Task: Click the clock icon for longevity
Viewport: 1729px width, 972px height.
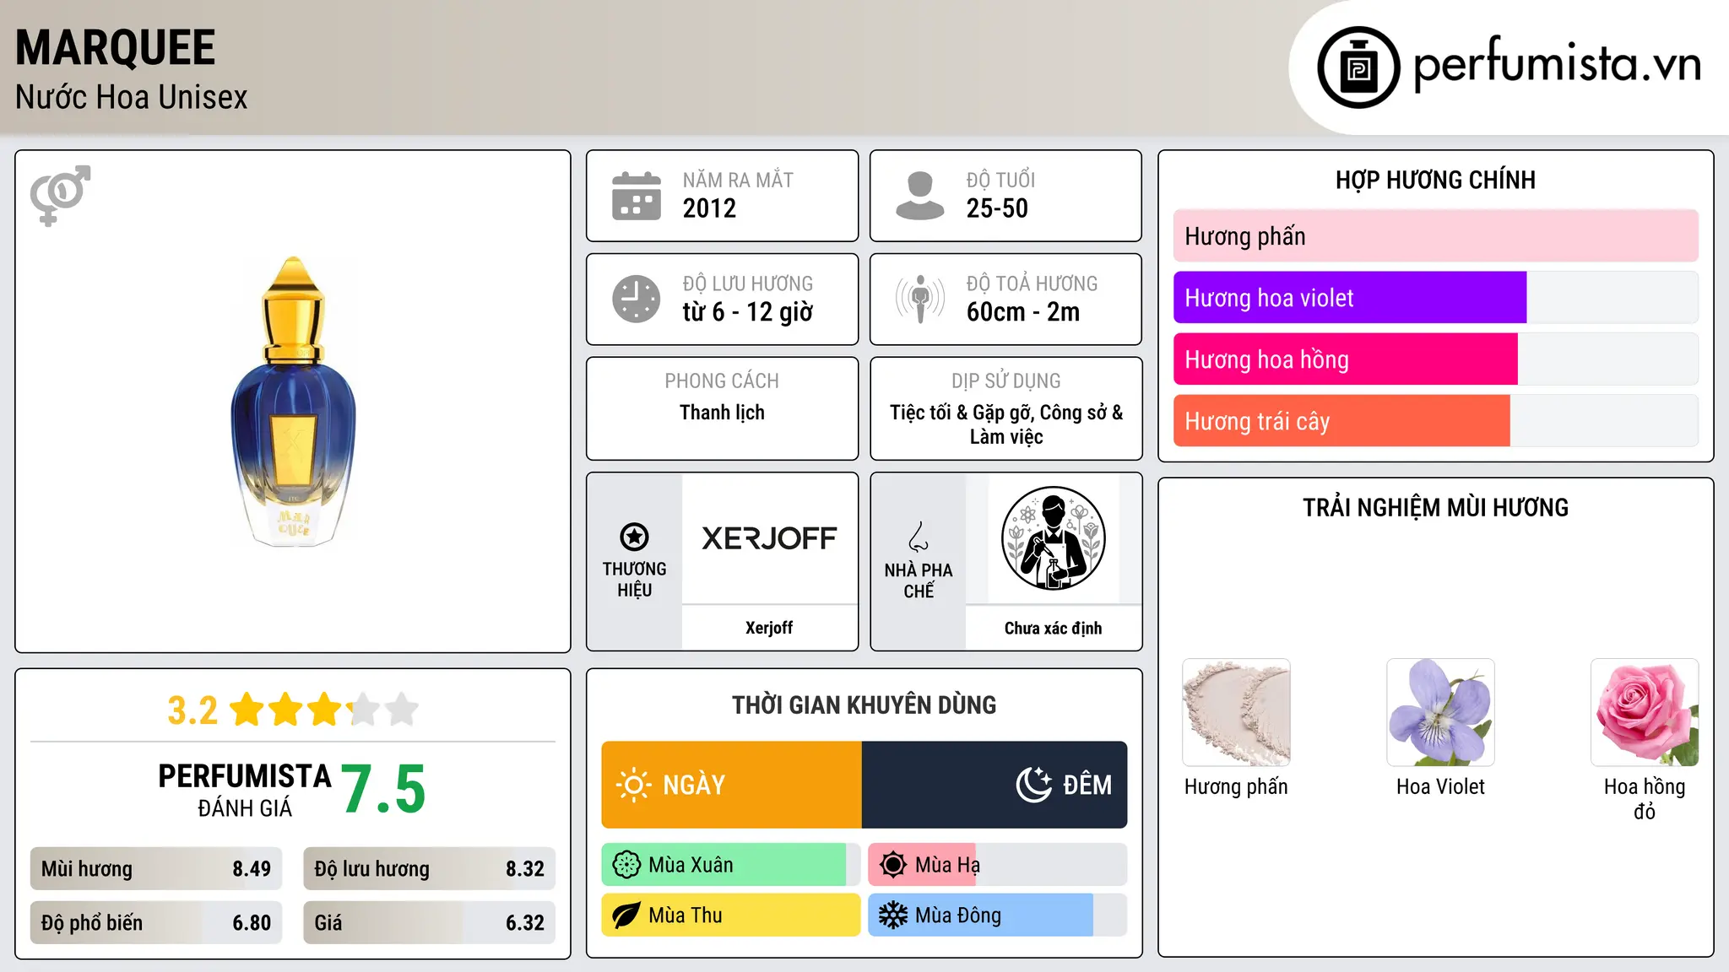Action: tap(637, 299)
